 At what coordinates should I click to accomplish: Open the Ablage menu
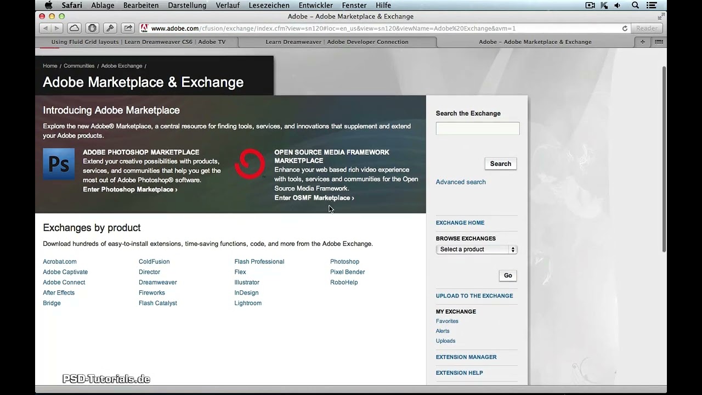(x=103, y=5)
